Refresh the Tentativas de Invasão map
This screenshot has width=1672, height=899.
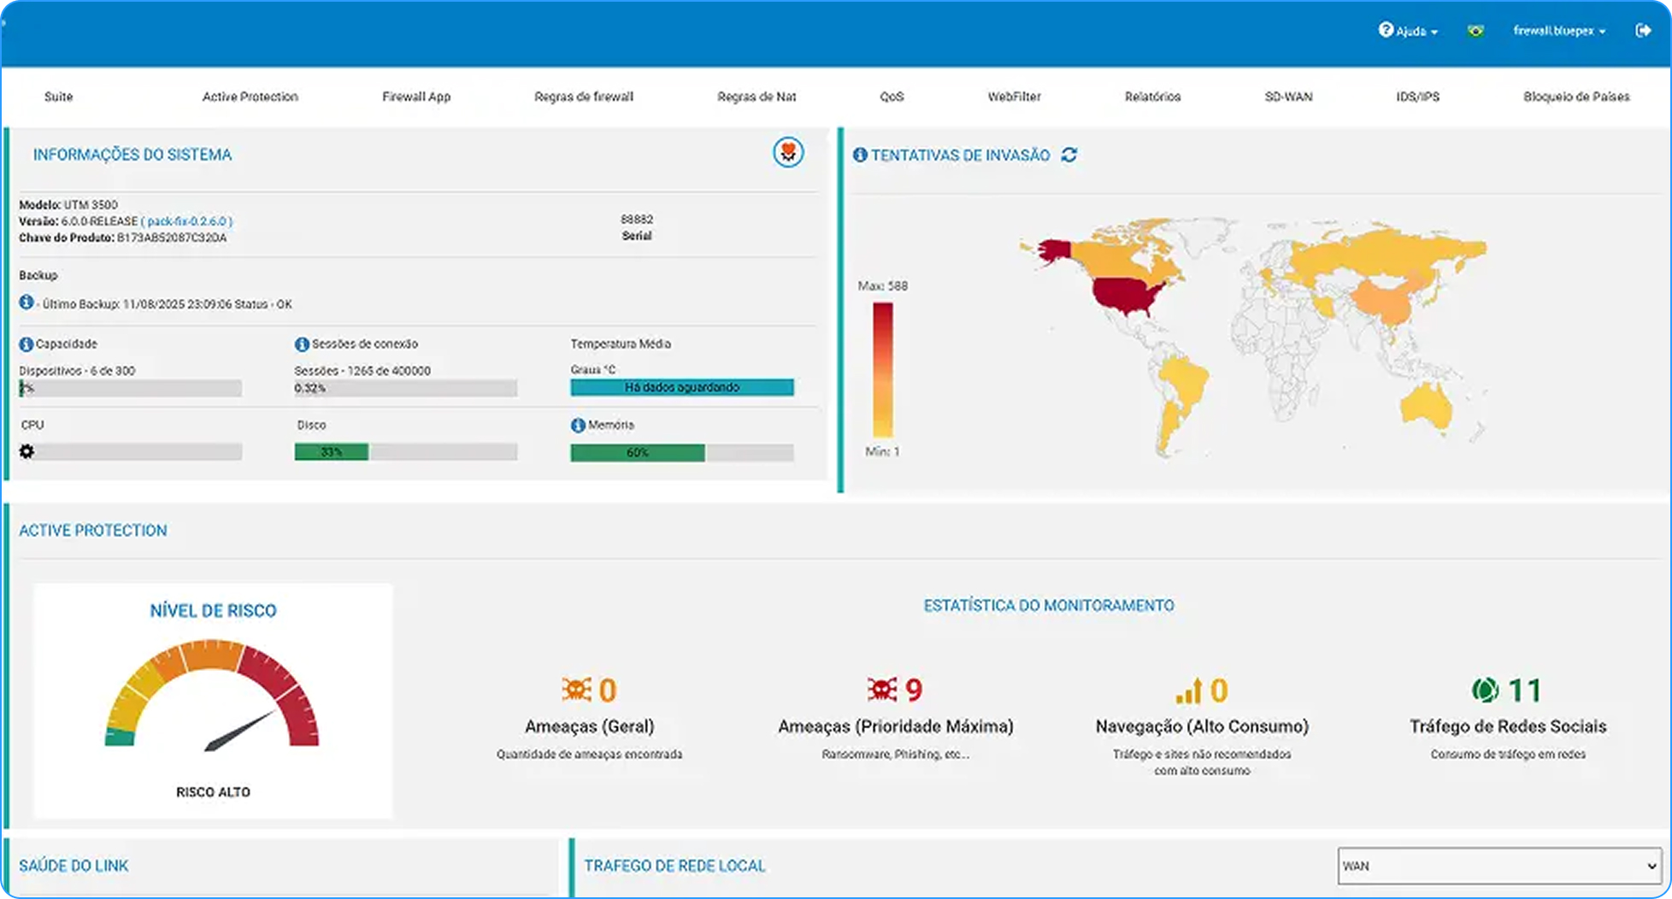[1069, 155]
